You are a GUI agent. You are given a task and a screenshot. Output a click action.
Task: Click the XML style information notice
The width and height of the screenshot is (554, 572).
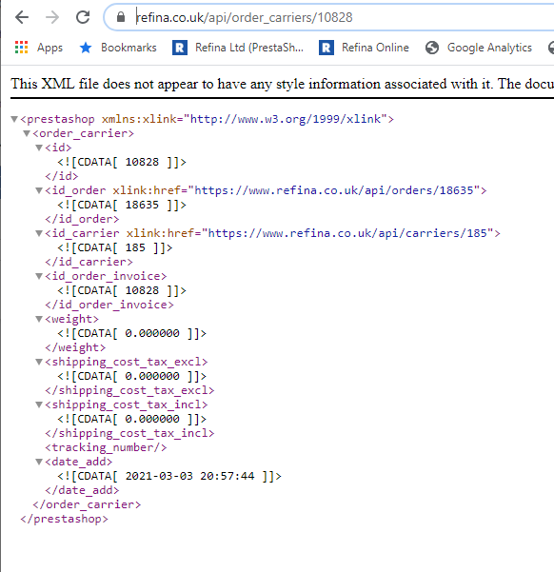pyautogui.click(x=282, y=84)
